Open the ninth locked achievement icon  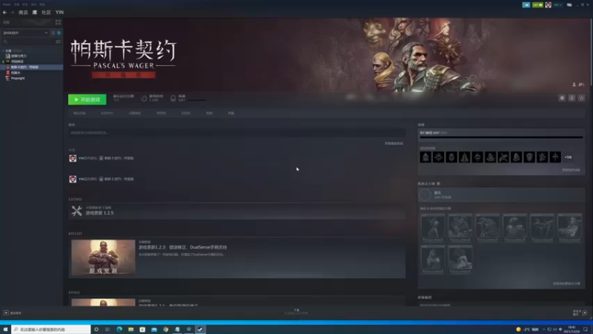pos(529,157)
